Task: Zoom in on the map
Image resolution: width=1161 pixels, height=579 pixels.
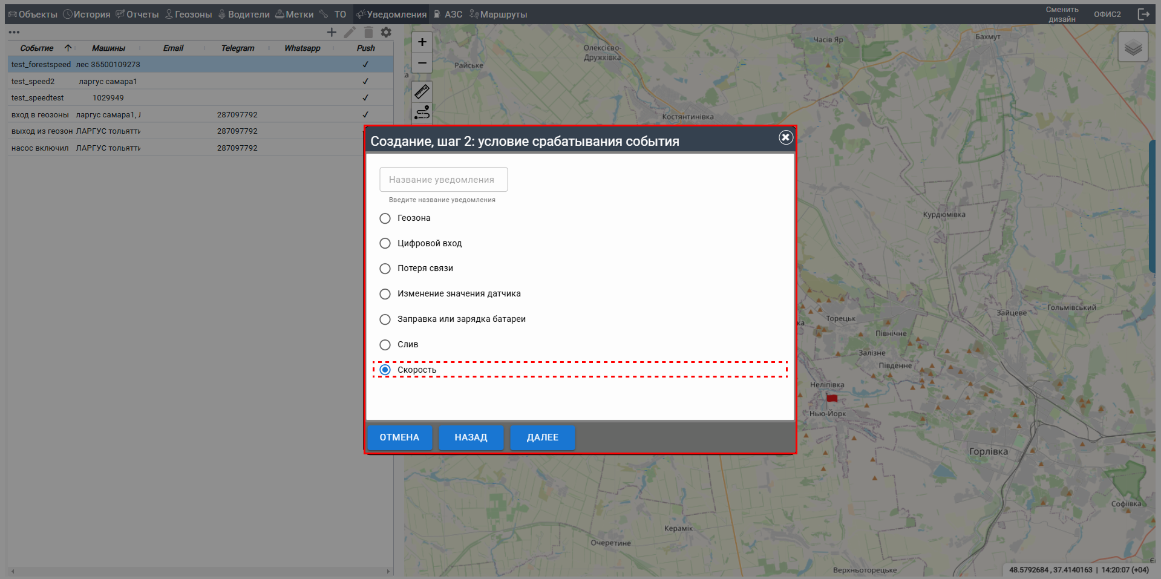Action: (x=422, y=42)
